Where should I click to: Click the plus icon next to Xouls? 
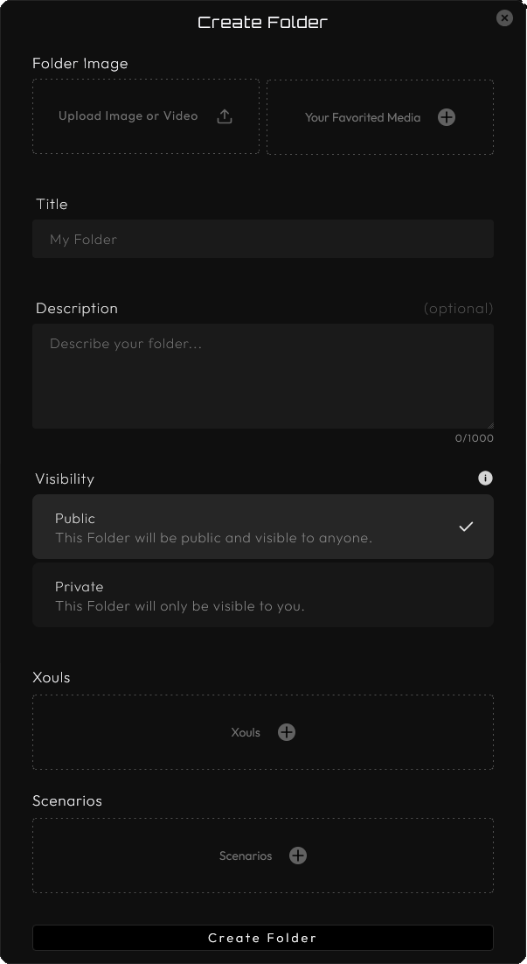(287, 732)
